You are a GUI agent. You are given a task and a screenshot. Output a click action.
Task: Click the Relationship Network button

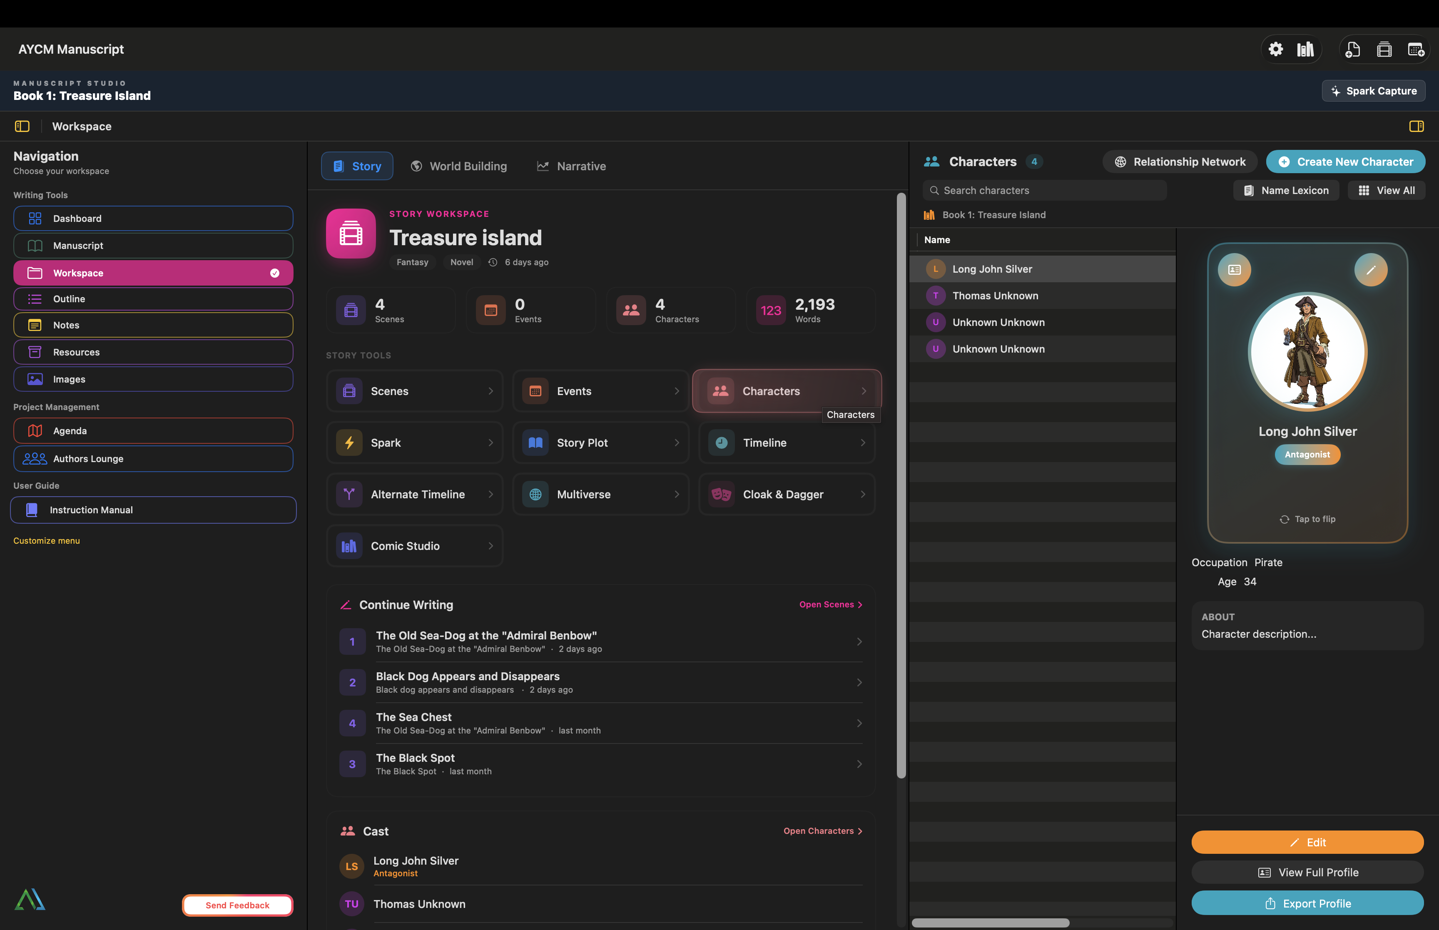pyautogui.click(x=1180, y=162)
